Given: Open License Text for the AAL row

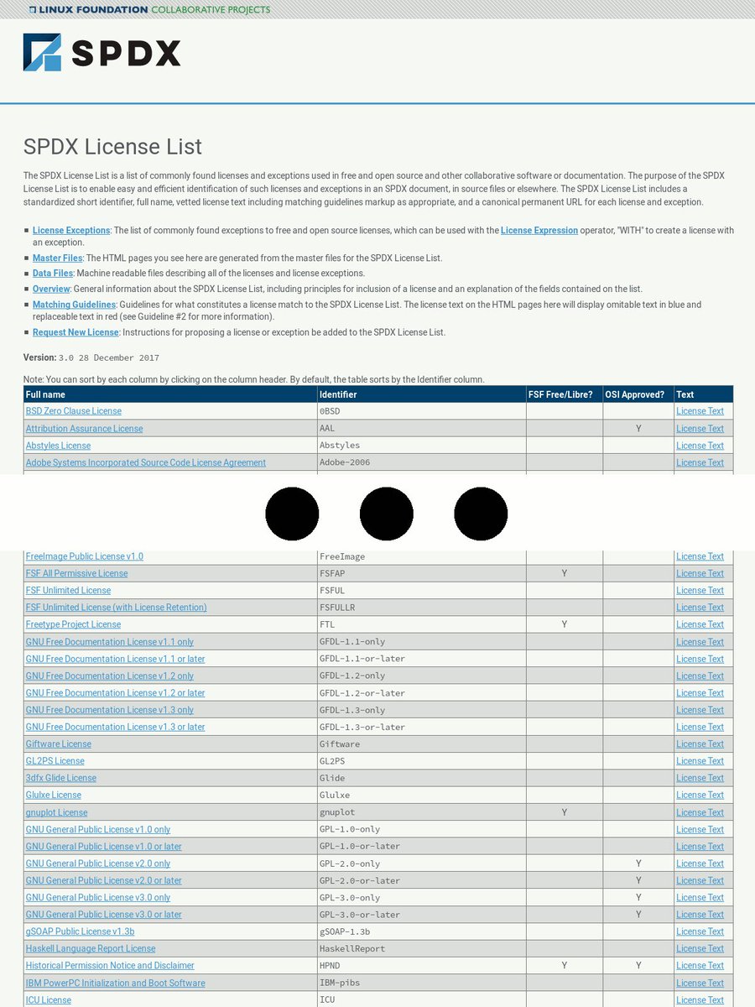Looking at the screenshot, I should (700, 429).
